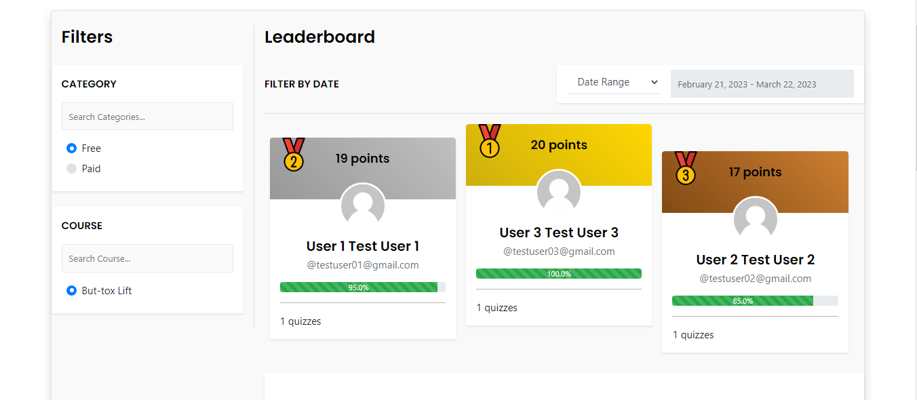917x400 pixels.
Task: Click the @testuser02@gmail.com email text
Action: click(x=756, y=279)
